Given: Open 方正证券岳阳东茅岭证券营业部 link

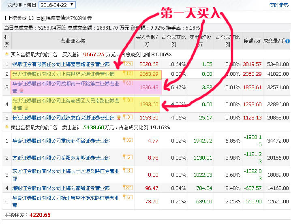Looking at the screenshot, I should 61,158.
